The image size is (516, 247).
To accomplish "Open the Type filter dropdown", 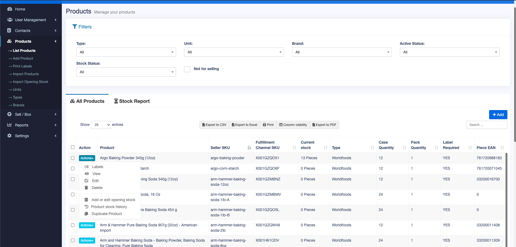I will click(126, 52).
